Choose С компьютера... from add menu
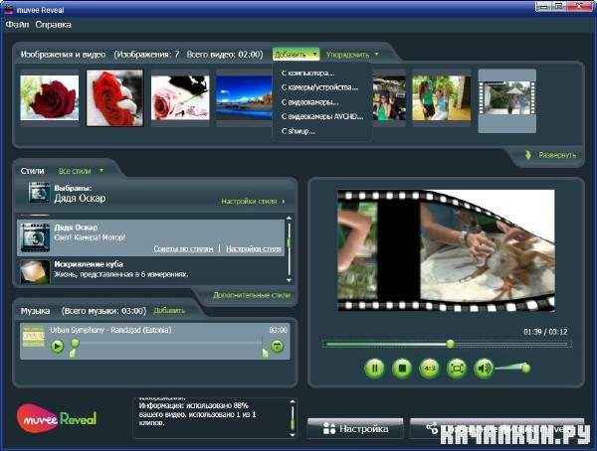Viewport: 597px width, 451px height. pyautogui.click(x=308, y=73)
